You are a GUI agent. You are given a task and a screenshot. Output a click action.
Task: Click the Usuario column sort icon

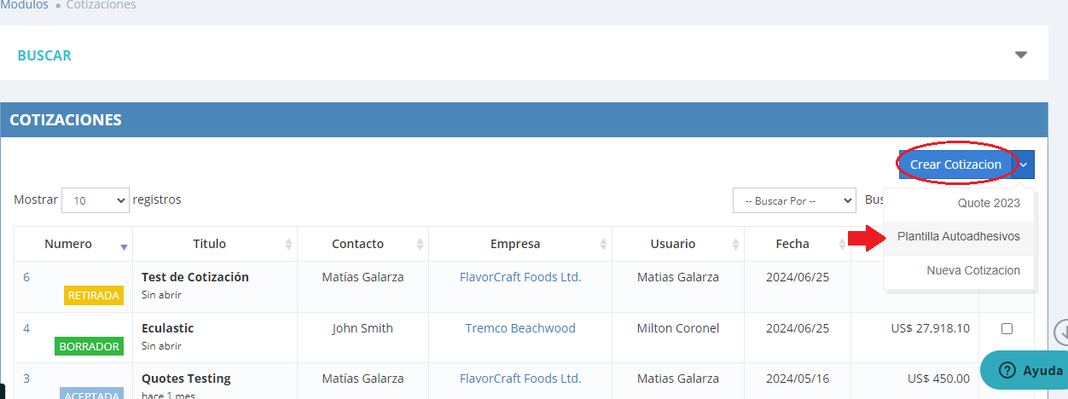[736, 245]
